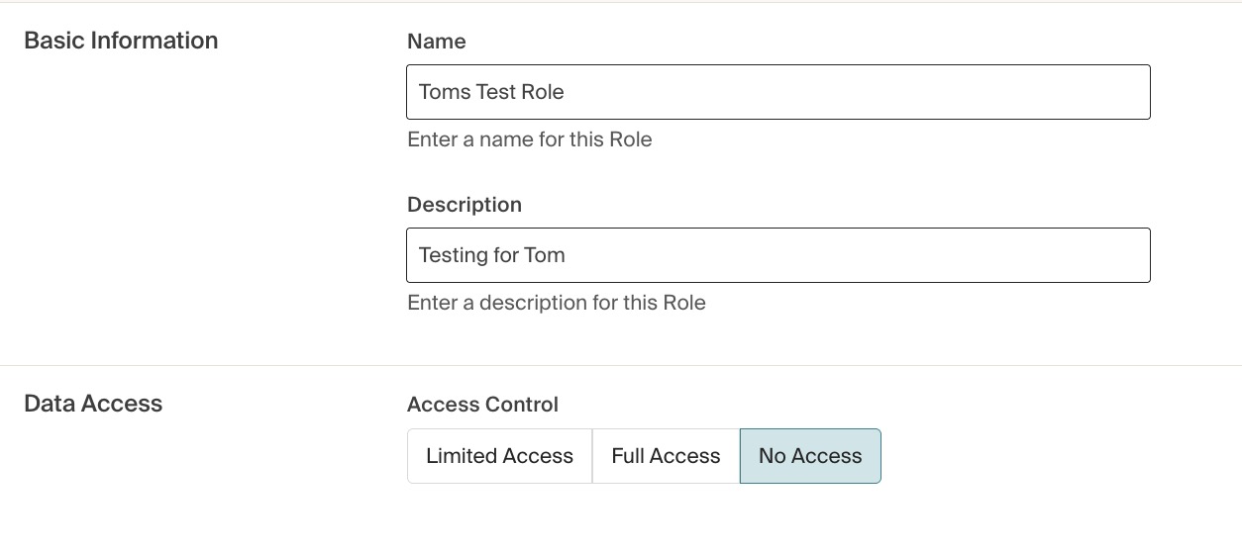Focus the Name input field
The image size is (1242, 552).
[777, 92]
